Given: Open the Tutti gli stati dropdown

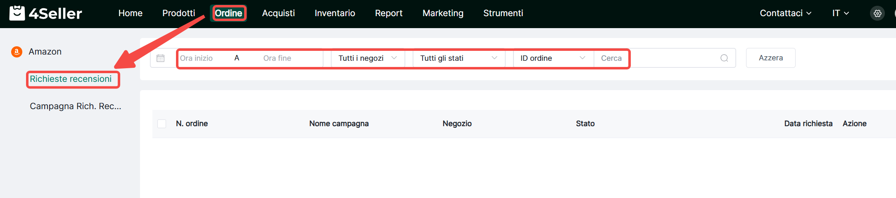Looking at the screenshot, I should tap(458, 58).
